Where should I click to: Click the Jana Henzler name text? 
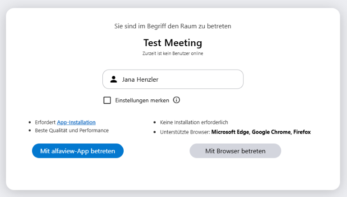140,80
